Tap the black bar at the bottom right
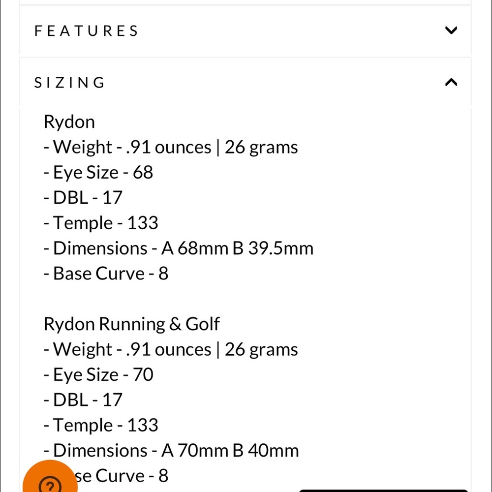 coord(383,491)
